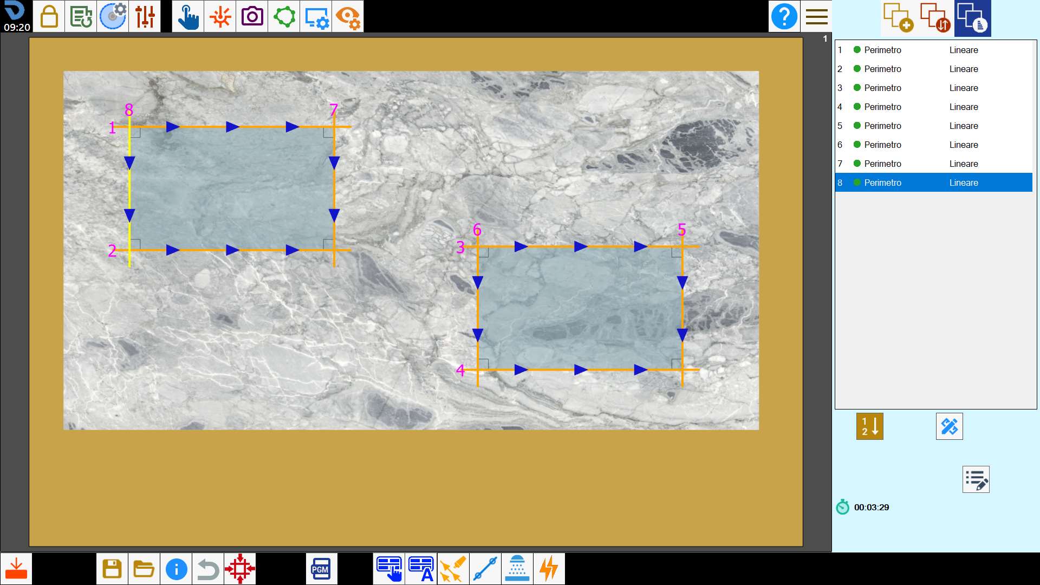Open the camera snapshot tool
The height and width of the screenshot is (585, 1040).
252,16
